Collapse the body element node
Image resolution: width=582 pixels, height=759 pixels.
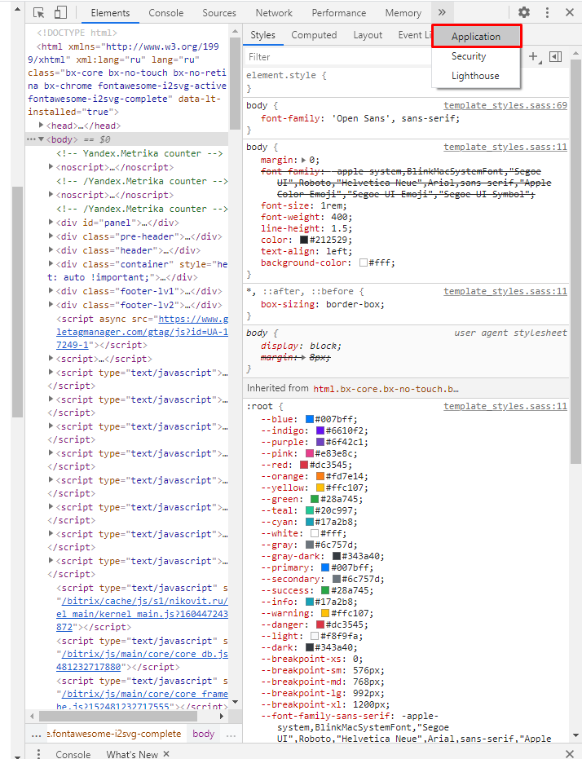(41, 139)
